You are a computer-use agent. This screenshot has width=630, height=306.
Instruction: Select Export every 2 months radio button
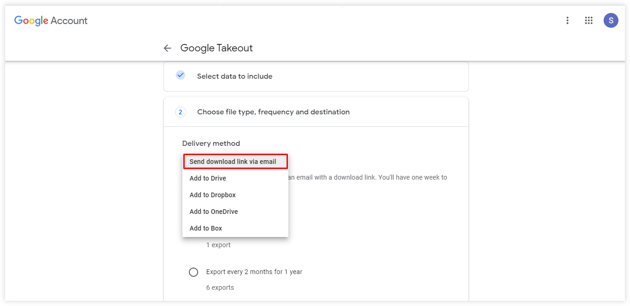pos(193,272)
